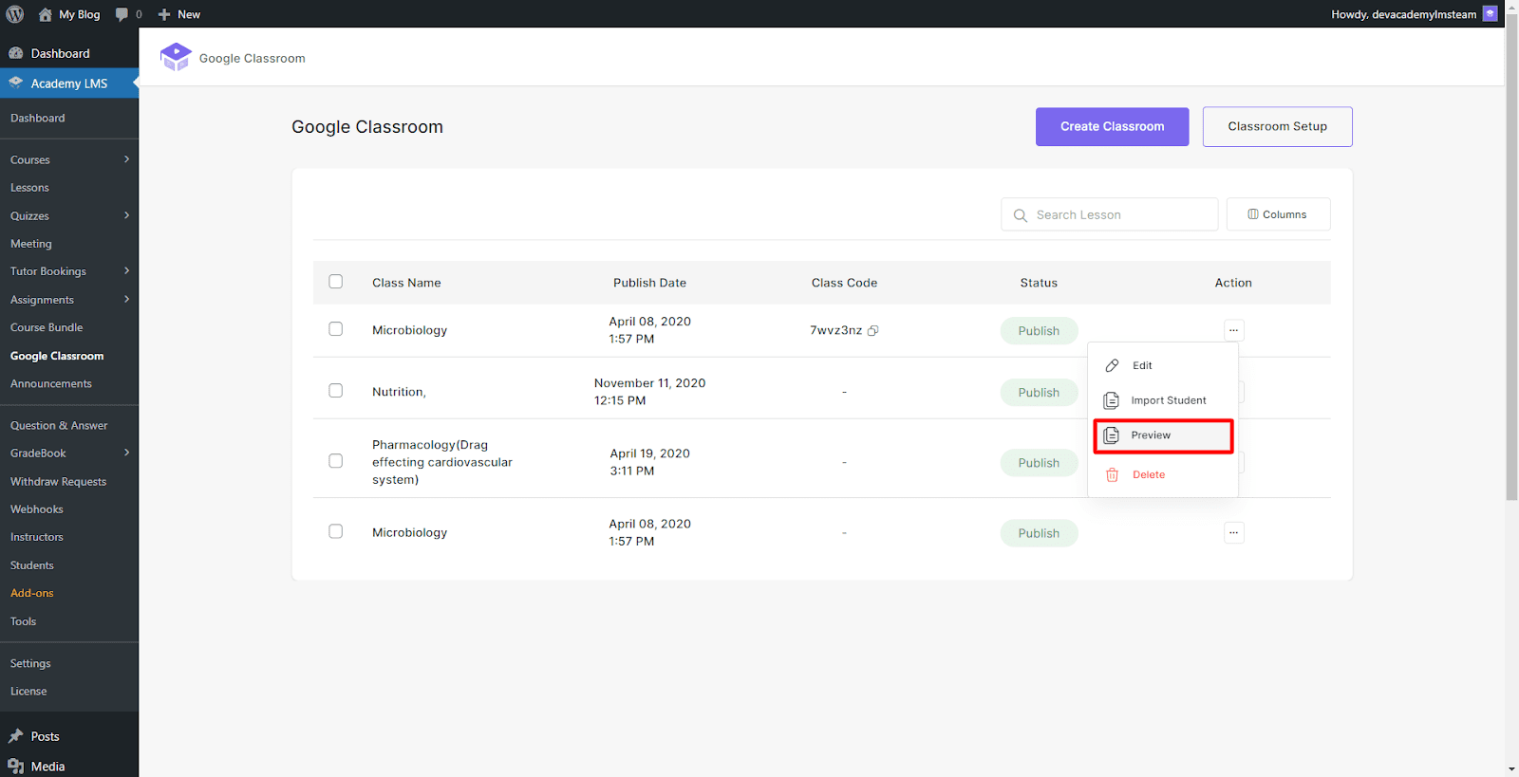Click the page vertical scrollbar
Viewport: 1519px width, 777px height.
(x=1511, y=285)
